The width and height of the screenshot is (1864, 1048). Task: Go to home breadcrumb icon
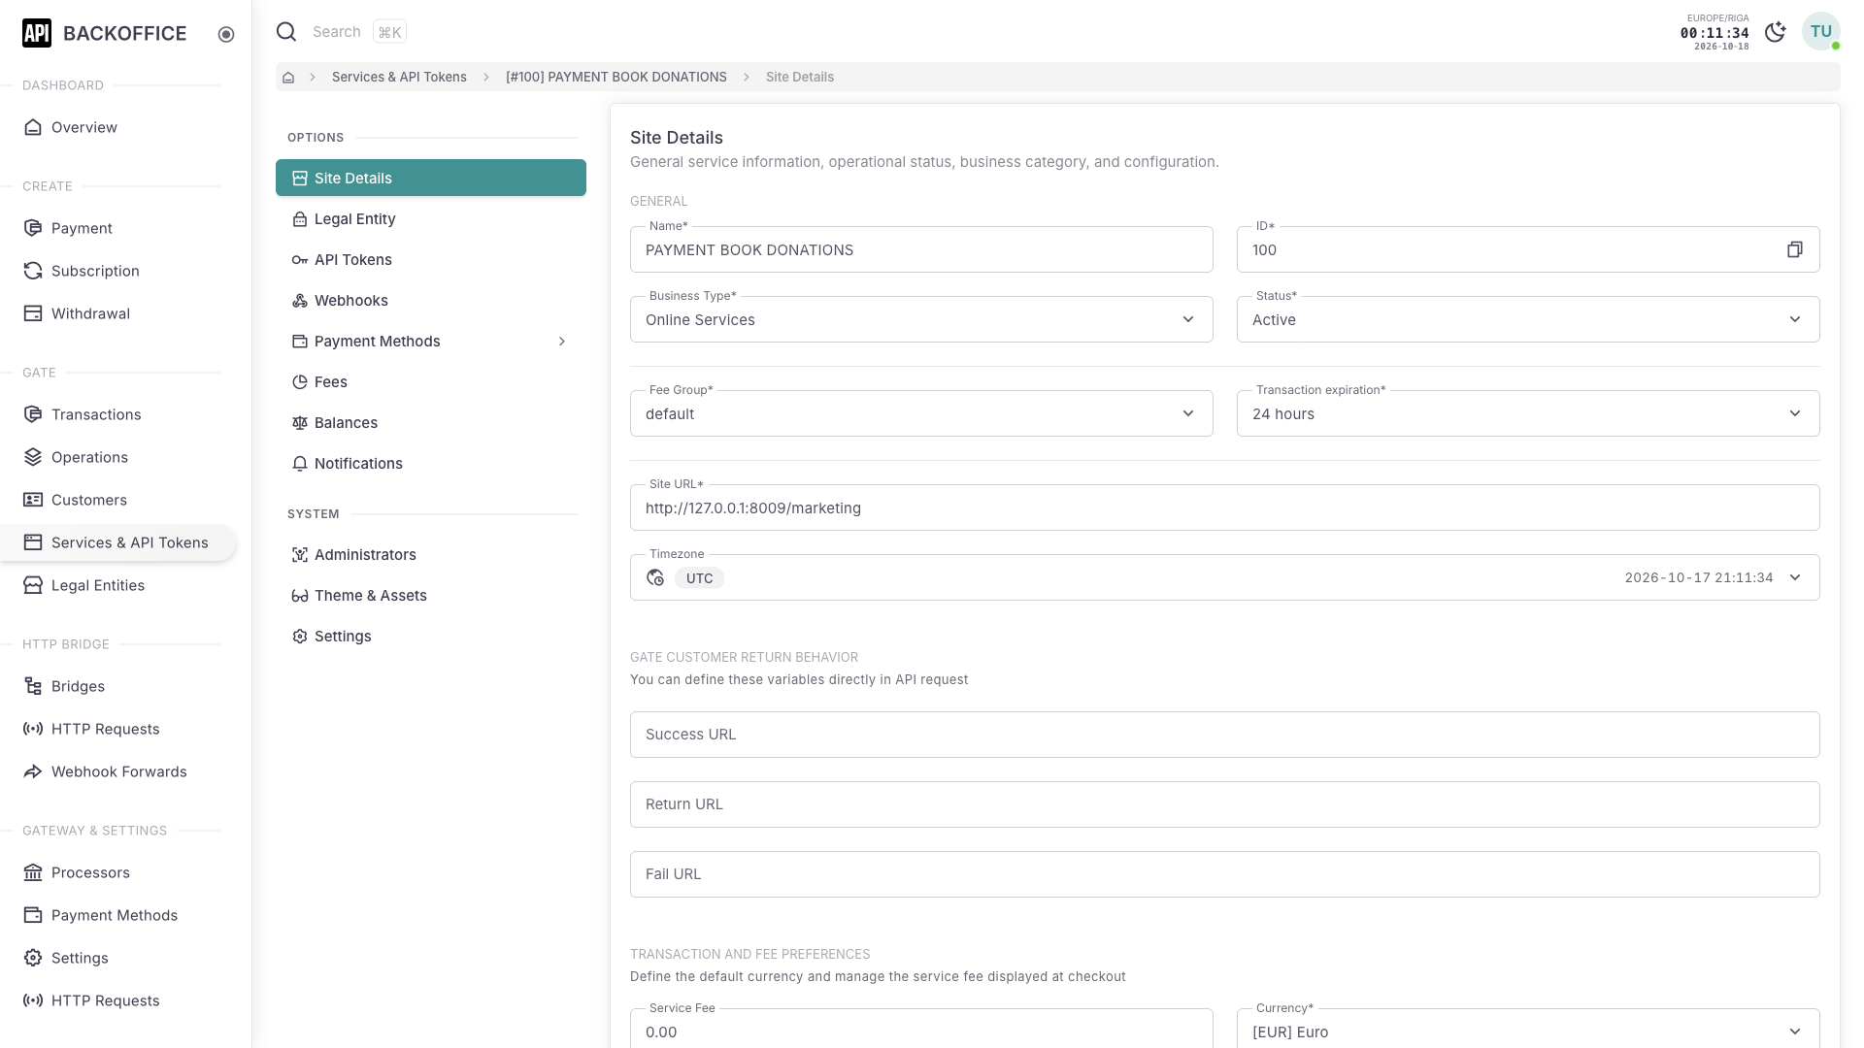point(288,77)
